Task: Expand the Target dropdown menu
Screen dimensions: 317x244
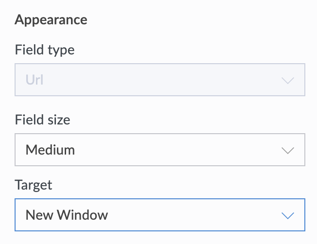Action: tap(159, 215)
